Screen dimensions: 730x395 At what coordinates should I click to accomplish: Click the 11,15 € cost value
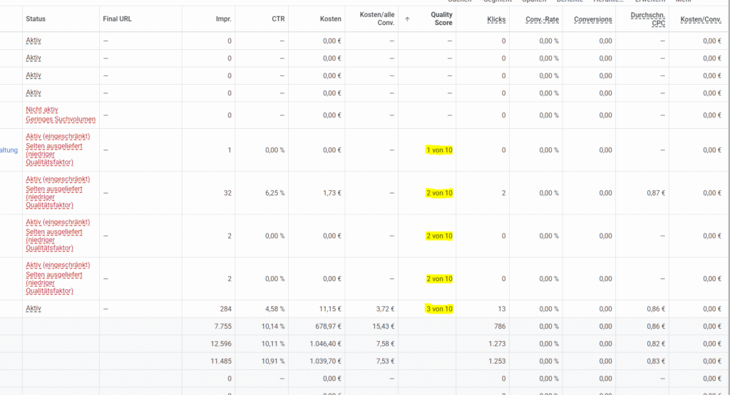(x=330, y=309)
